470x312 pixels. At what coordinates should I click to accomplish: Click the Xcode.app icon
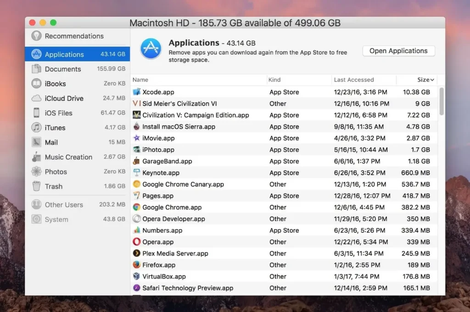coord(136,92)
